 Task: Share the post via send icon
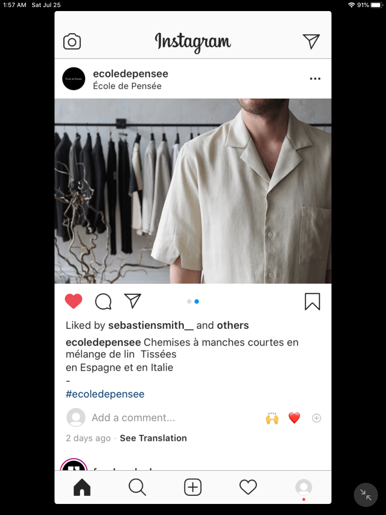coord(133,301)
